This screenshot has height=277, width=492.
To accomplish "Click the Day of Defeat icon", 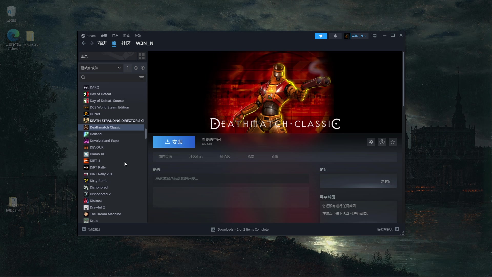I will pos(86,94).
